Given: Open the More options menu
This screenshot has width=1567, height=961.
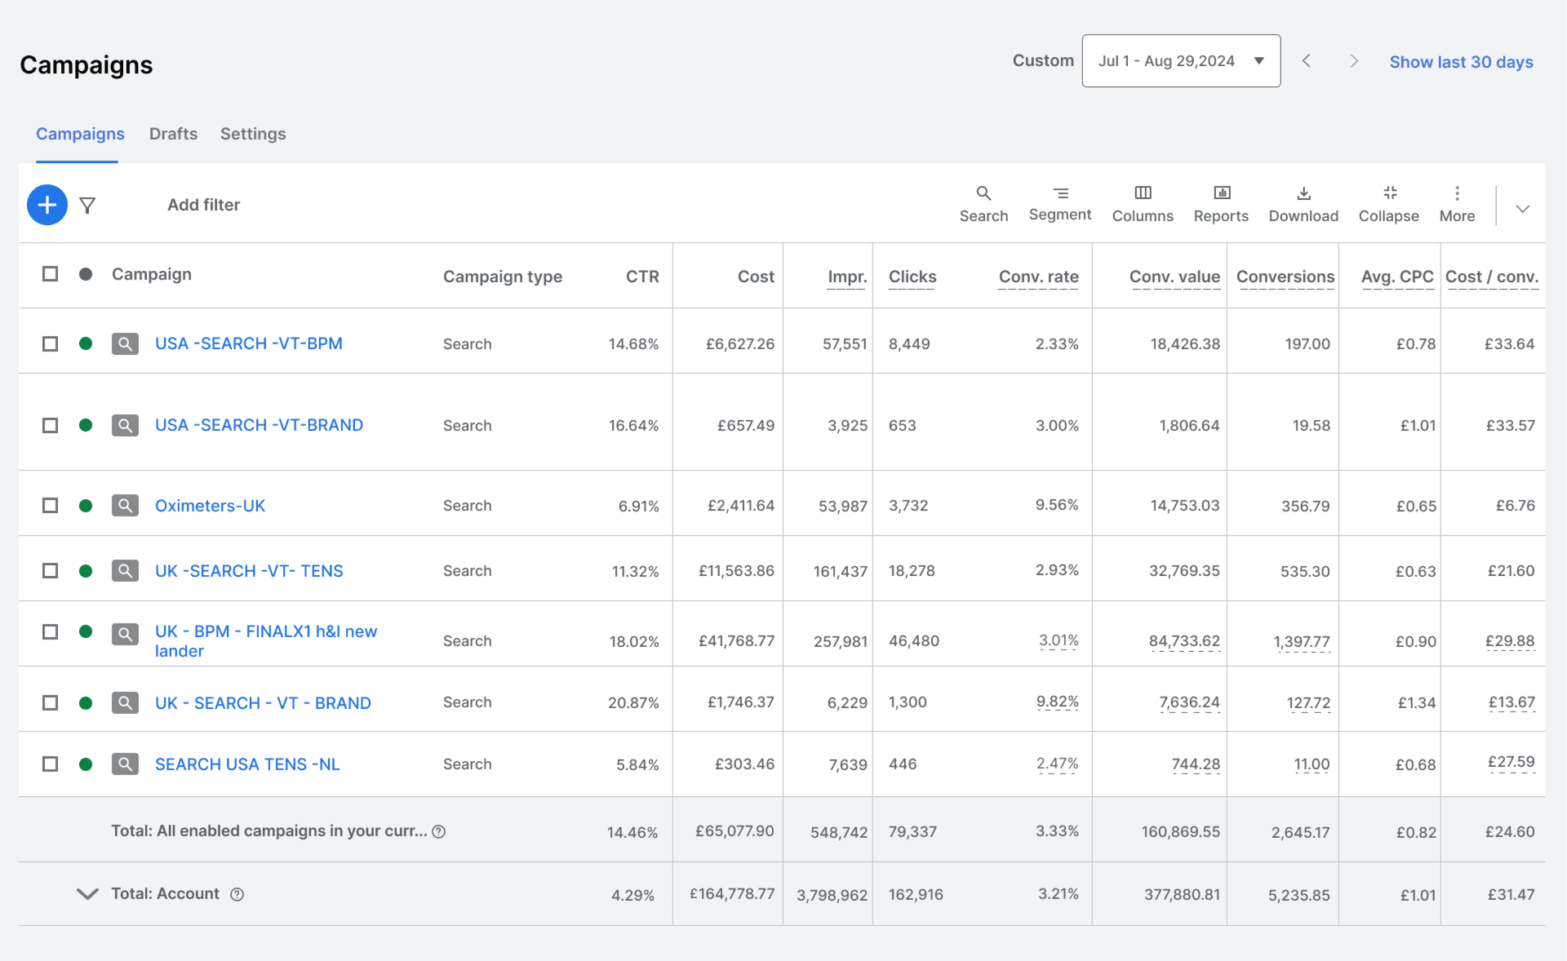Looking at the screenshot, I should pos(1457,204).
